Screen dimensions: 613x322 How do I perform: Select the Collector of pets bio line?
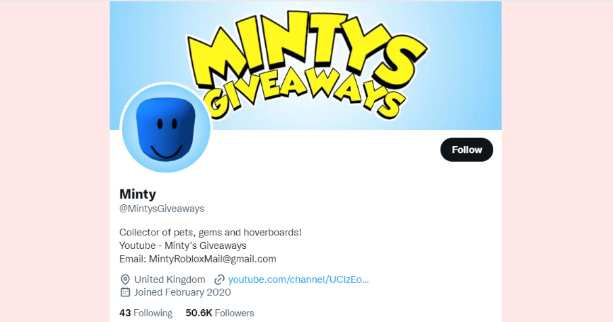click(210, 232)
